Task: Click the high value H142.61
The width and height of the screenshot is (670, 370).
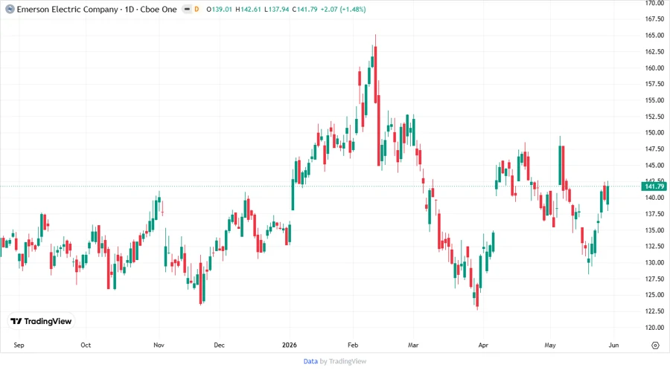Action: 248,9
